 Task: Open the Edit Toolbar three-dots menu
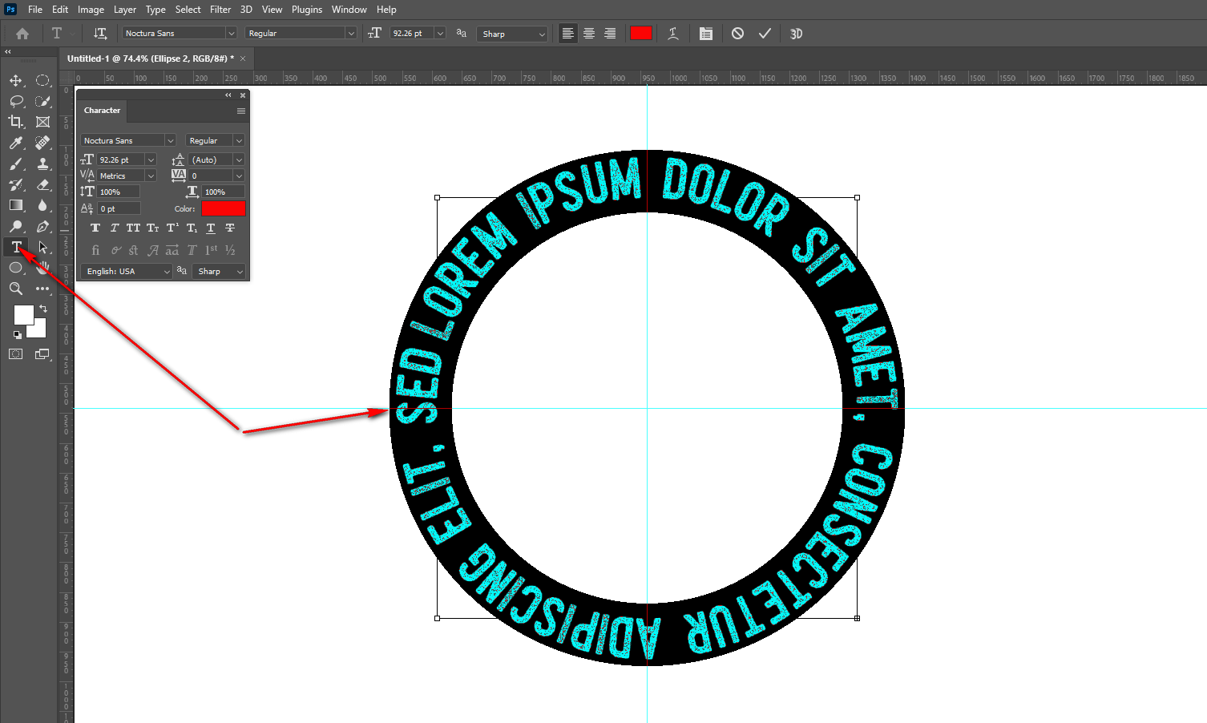point(43,289)
